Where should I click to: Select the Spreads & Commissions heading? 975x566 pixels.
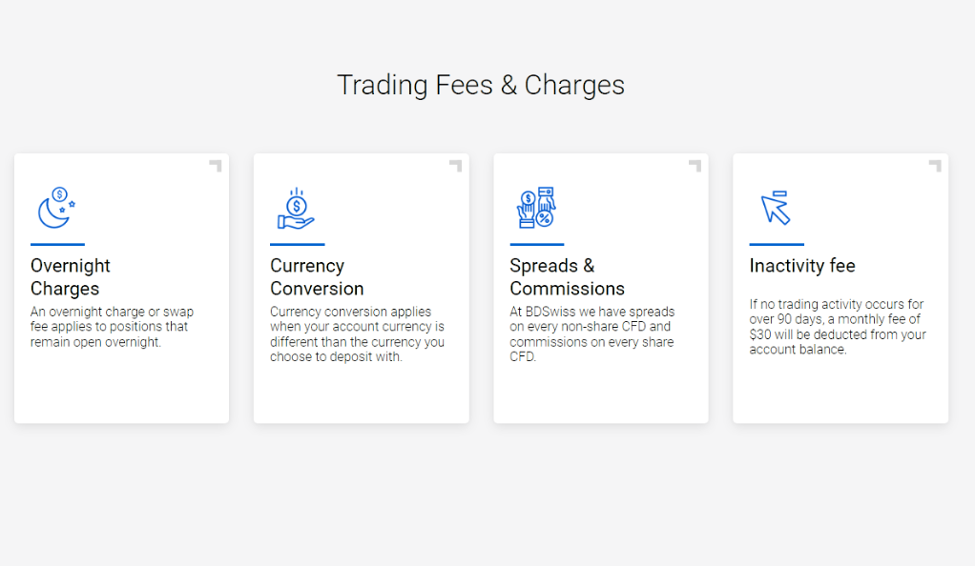pos(567,277)
